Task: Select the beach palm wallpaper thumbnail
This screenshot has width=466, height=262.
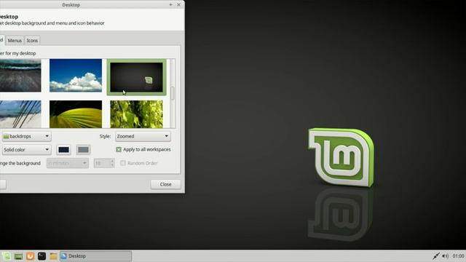Action: (x=20, y=114)
